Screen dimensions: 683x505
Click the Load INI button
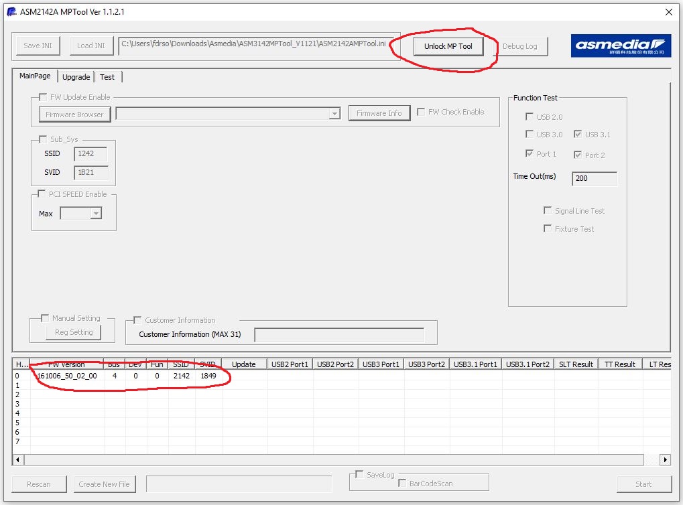[x=91, y=46]
